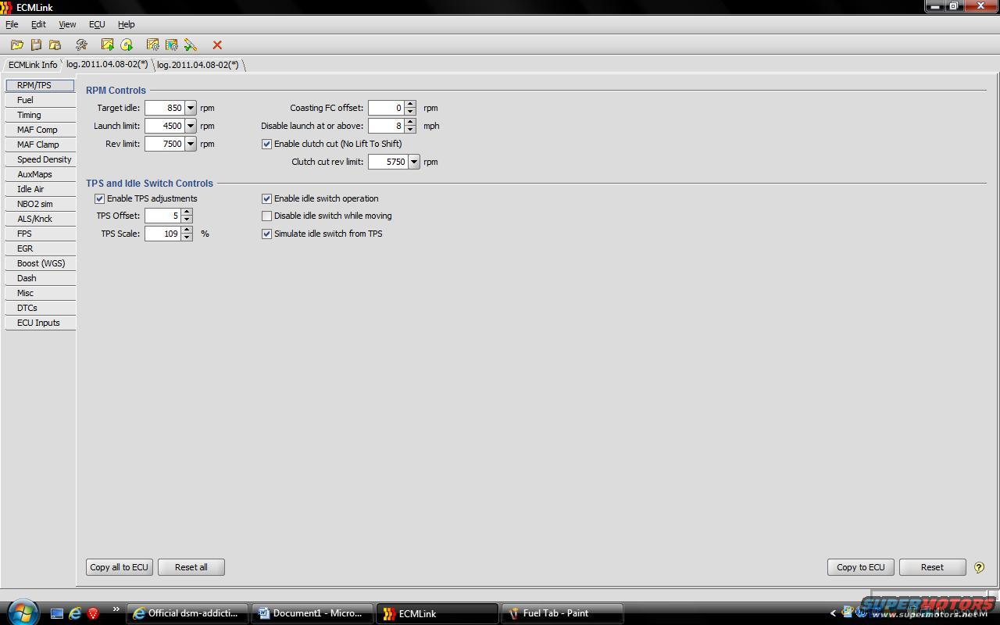
Task: Click the Reset button
Action: (x=932, y=567)
